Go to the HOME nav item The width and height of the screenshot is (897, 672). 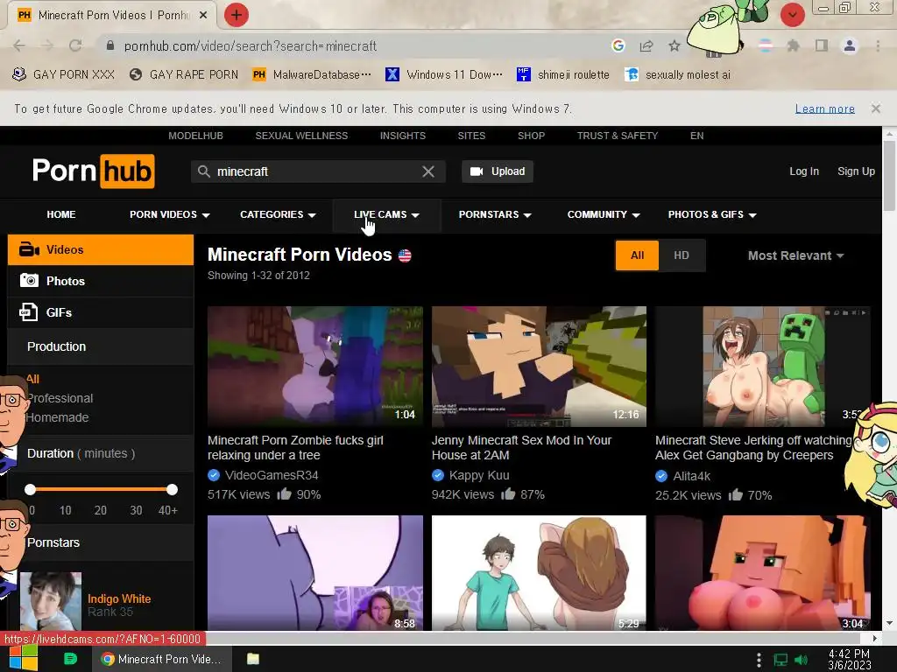pos(61,215)
